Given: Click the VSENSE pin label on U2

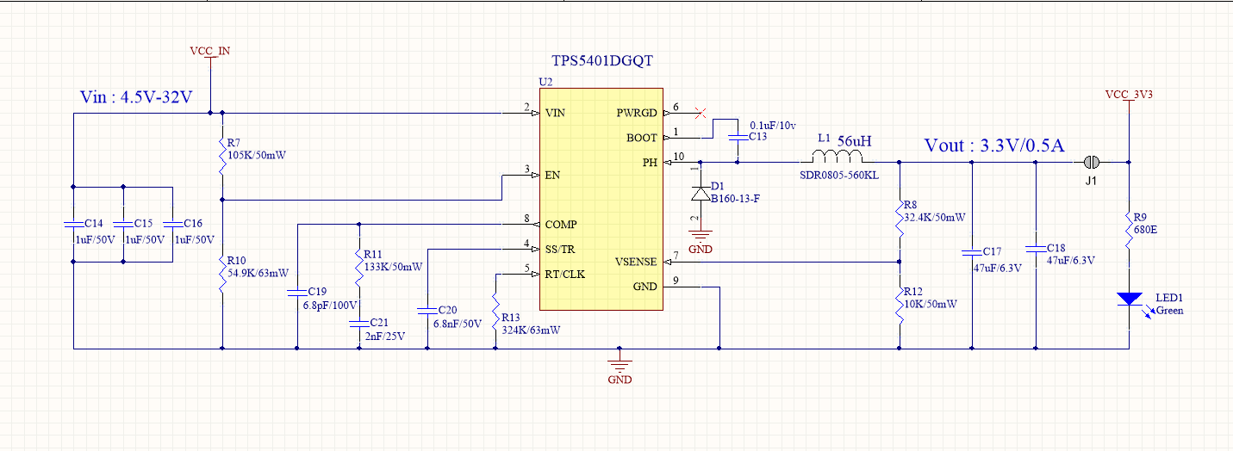Looking at the screenshot, I should tap(635, 261).
